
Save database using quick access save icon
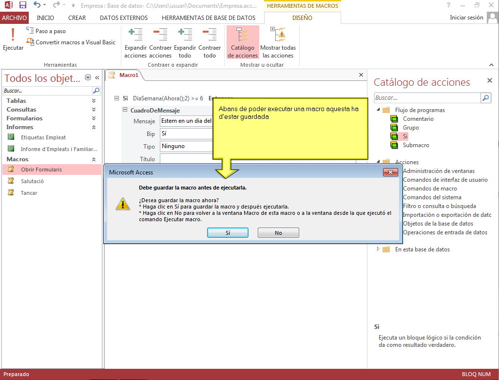click(x=22, y=5)
